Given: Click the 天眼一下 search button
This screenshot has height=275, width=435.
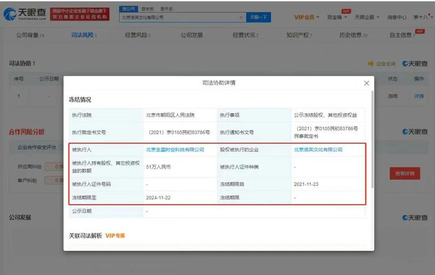Looking at the screenshot, I should (x=259, y=17).
